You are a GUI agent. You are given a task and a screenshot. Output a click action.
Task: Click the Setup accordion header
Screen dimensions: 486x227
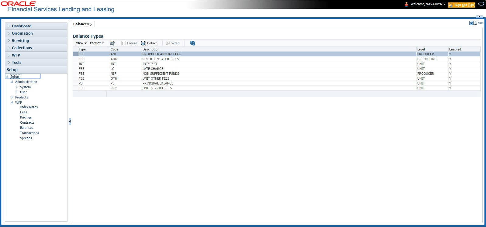pos(36,70)
